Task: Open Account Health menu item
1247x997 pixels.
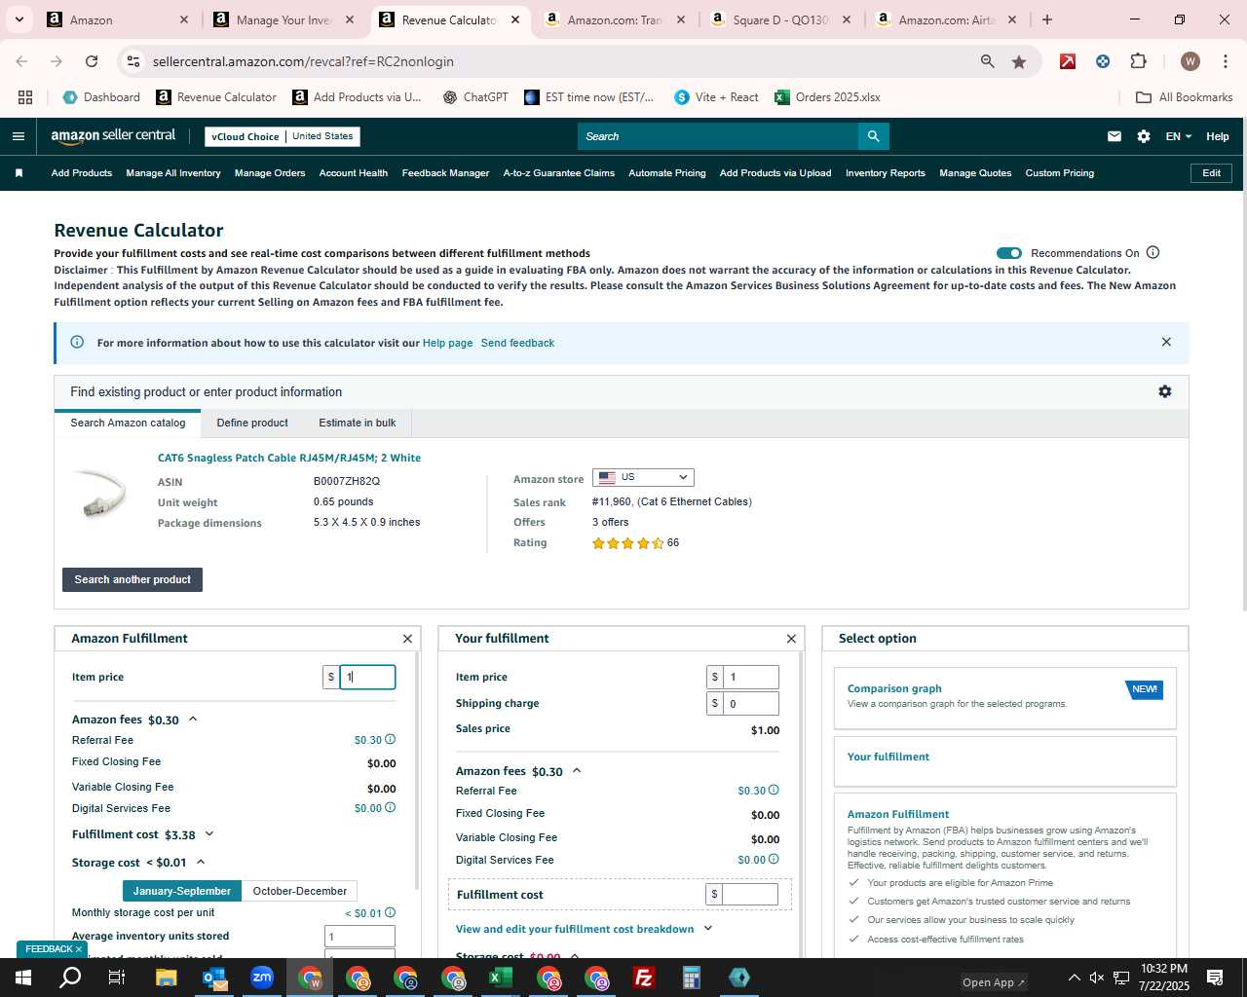Action: click(x=354, y=173)
